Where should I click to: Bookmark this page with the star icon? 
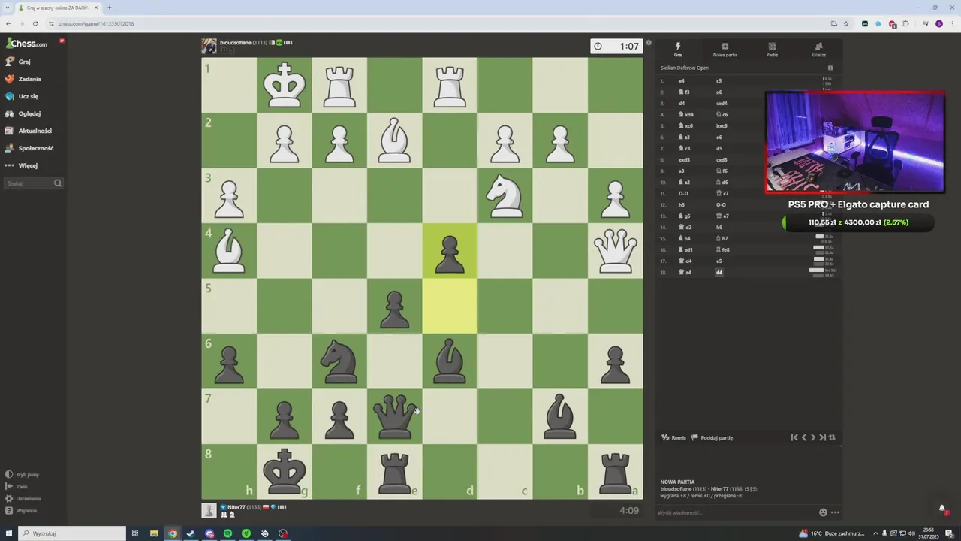coord(846,23)
